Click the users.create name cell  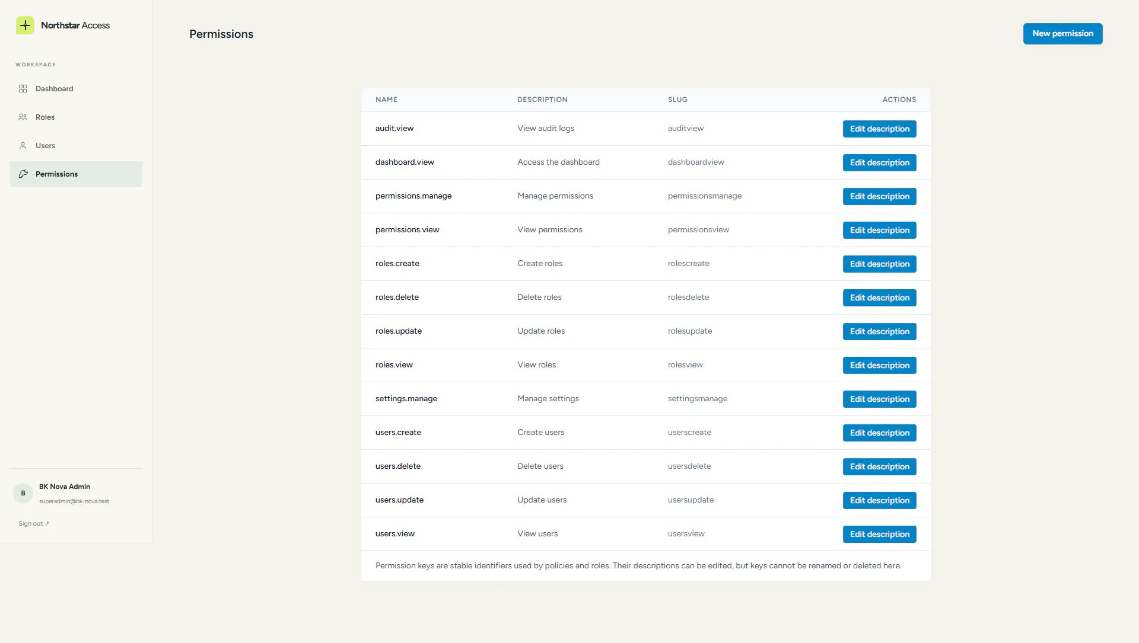coord(398,433)
